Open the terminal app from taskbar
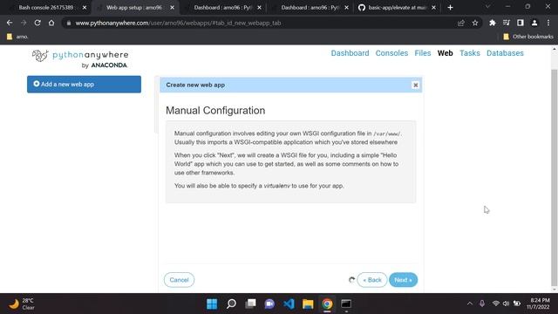Image resolution: width=558 pixels, height=314 pixels. tap(346, 304)
